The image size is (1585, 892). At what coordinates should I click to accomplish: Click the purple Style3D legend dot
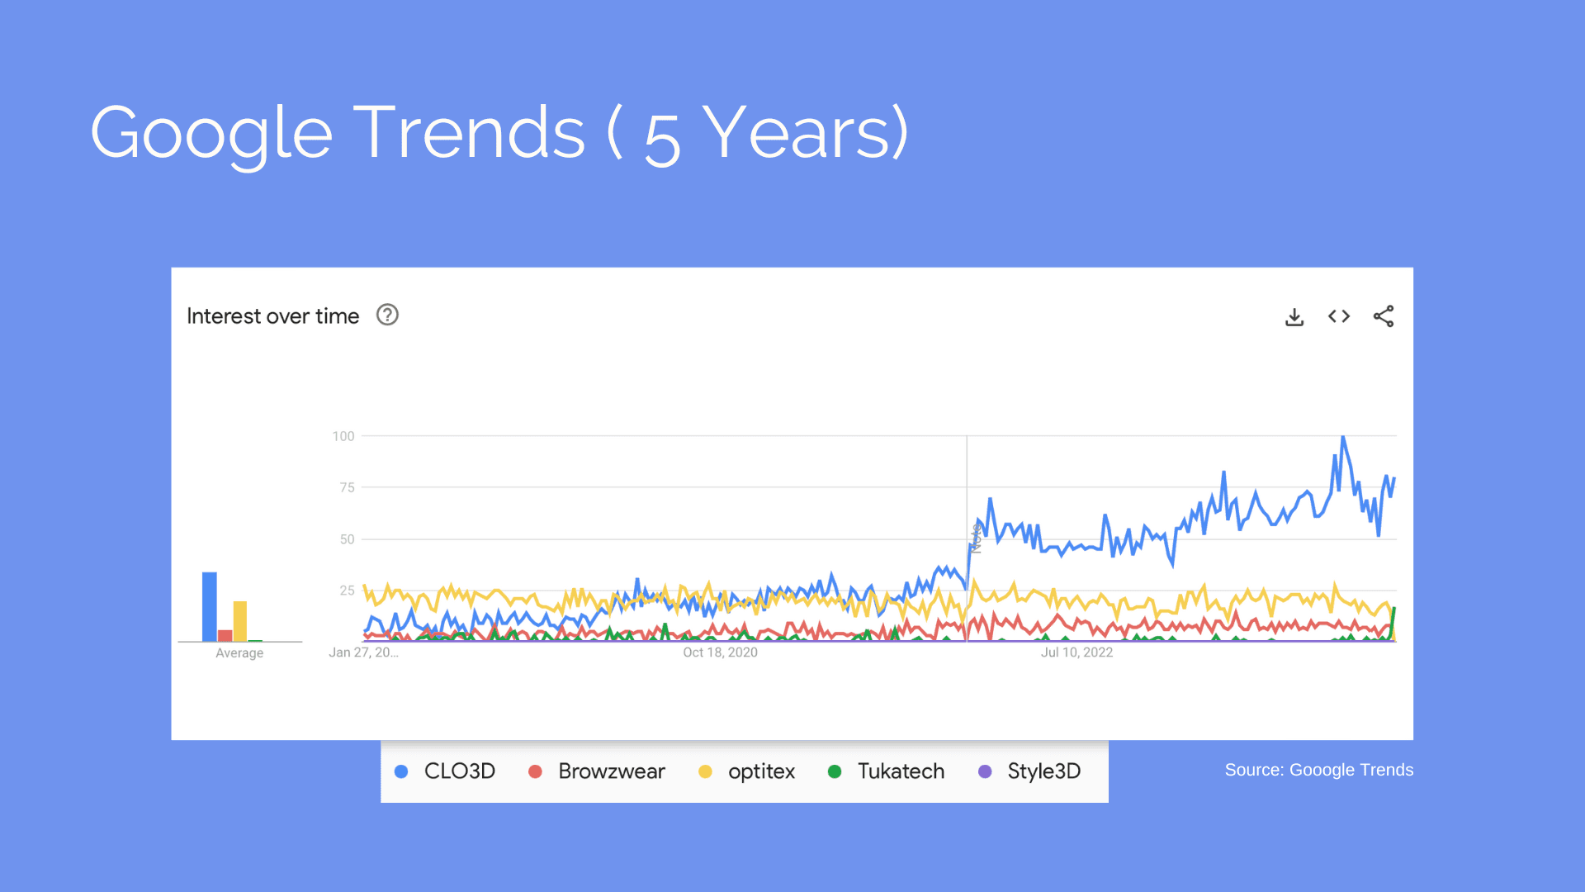click(x=983, y=771)
